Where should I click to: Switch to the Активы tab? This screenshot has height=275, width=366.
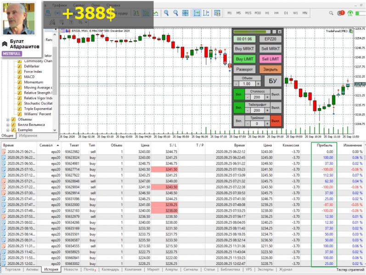point(32,269)
